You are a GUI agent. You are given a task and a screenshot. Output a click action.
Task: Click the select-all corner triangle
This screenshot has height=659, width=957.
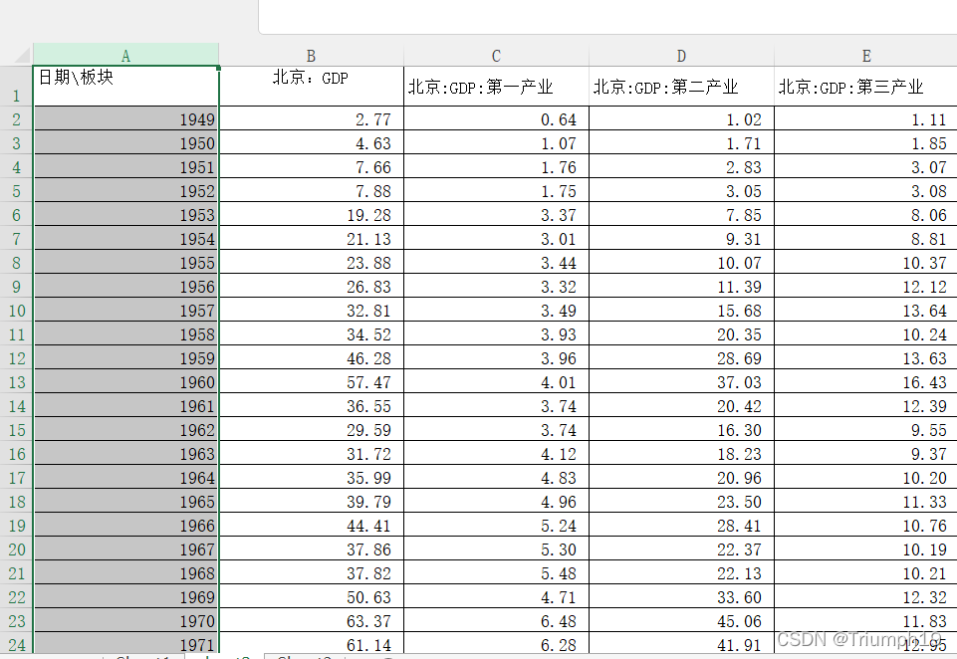22,56
